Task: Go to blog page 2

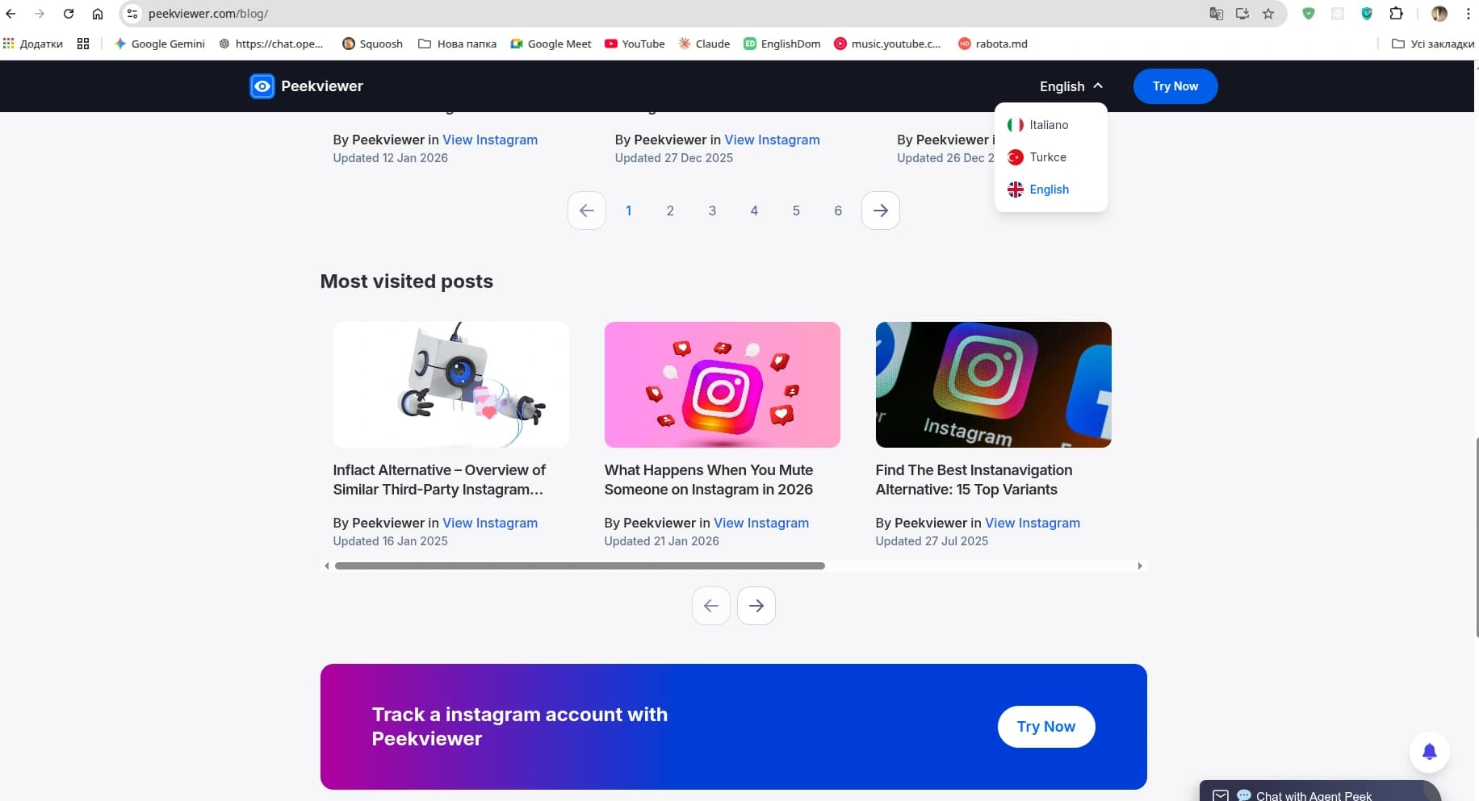Action: tap(670, 211)
